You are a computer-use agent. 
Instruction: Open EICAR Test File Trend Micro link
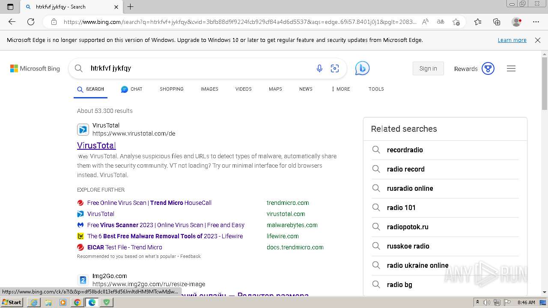click(125, 247)
